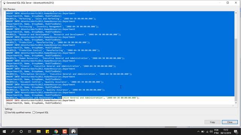Click the Close button in the dialog
The width and height of the screenshot is (241, 135).
coord(230,122)
